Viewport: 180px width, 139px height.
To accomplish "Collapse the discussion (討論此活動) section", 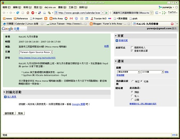I will click(4, 92).
